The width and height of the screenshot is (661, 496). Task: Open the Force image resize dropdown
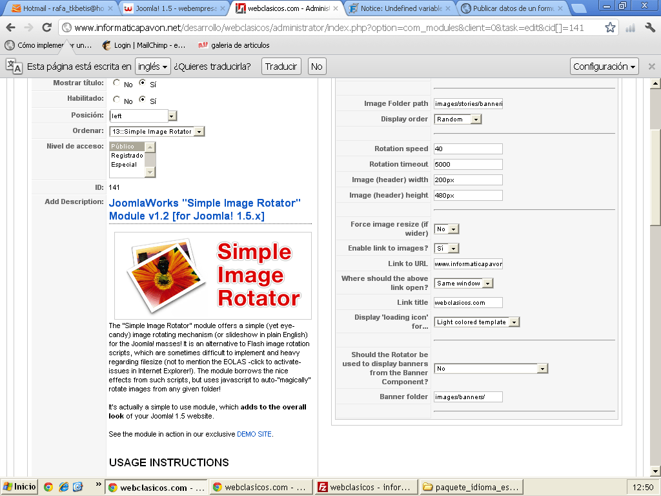447,229
